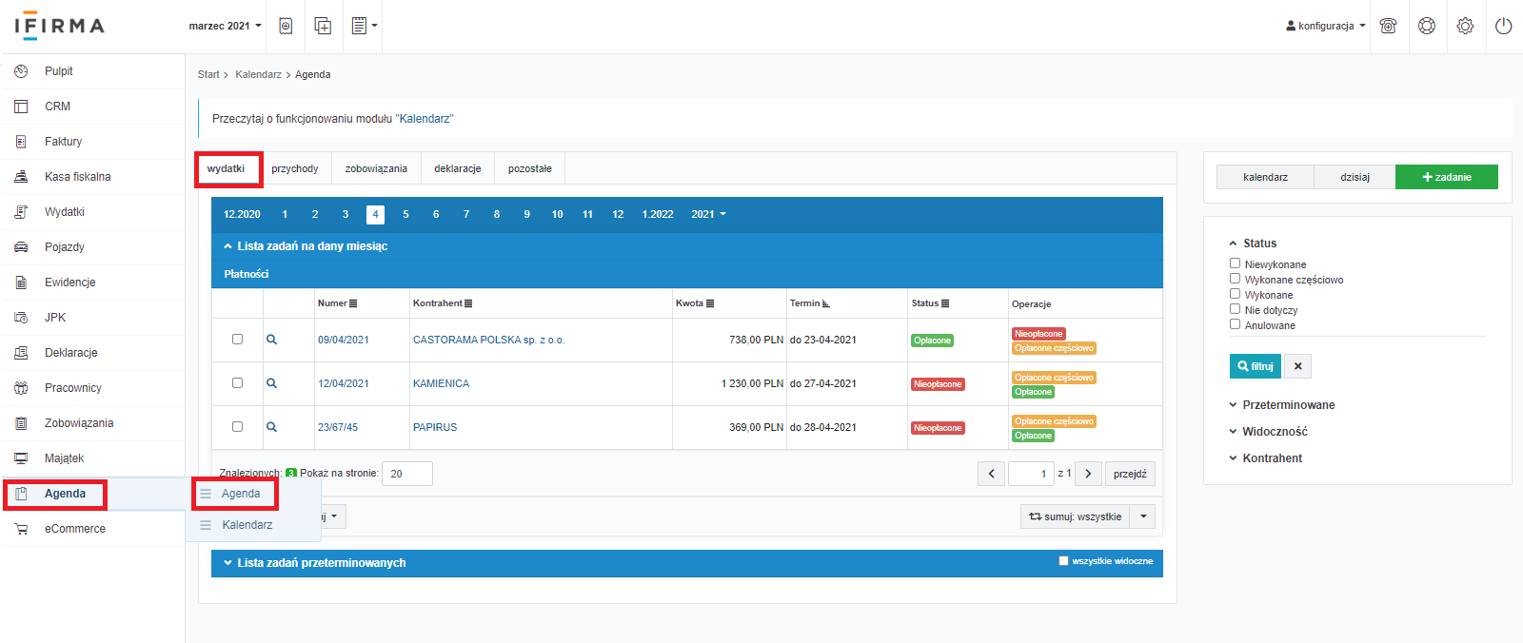
Task: Click the Zobowiązania sidebar icon
Action: tap(21, 423)
